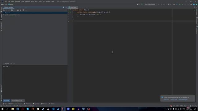The image size is (198, 111).
Task: Open the TODO tool window tab
Action: tap(11, 104)
